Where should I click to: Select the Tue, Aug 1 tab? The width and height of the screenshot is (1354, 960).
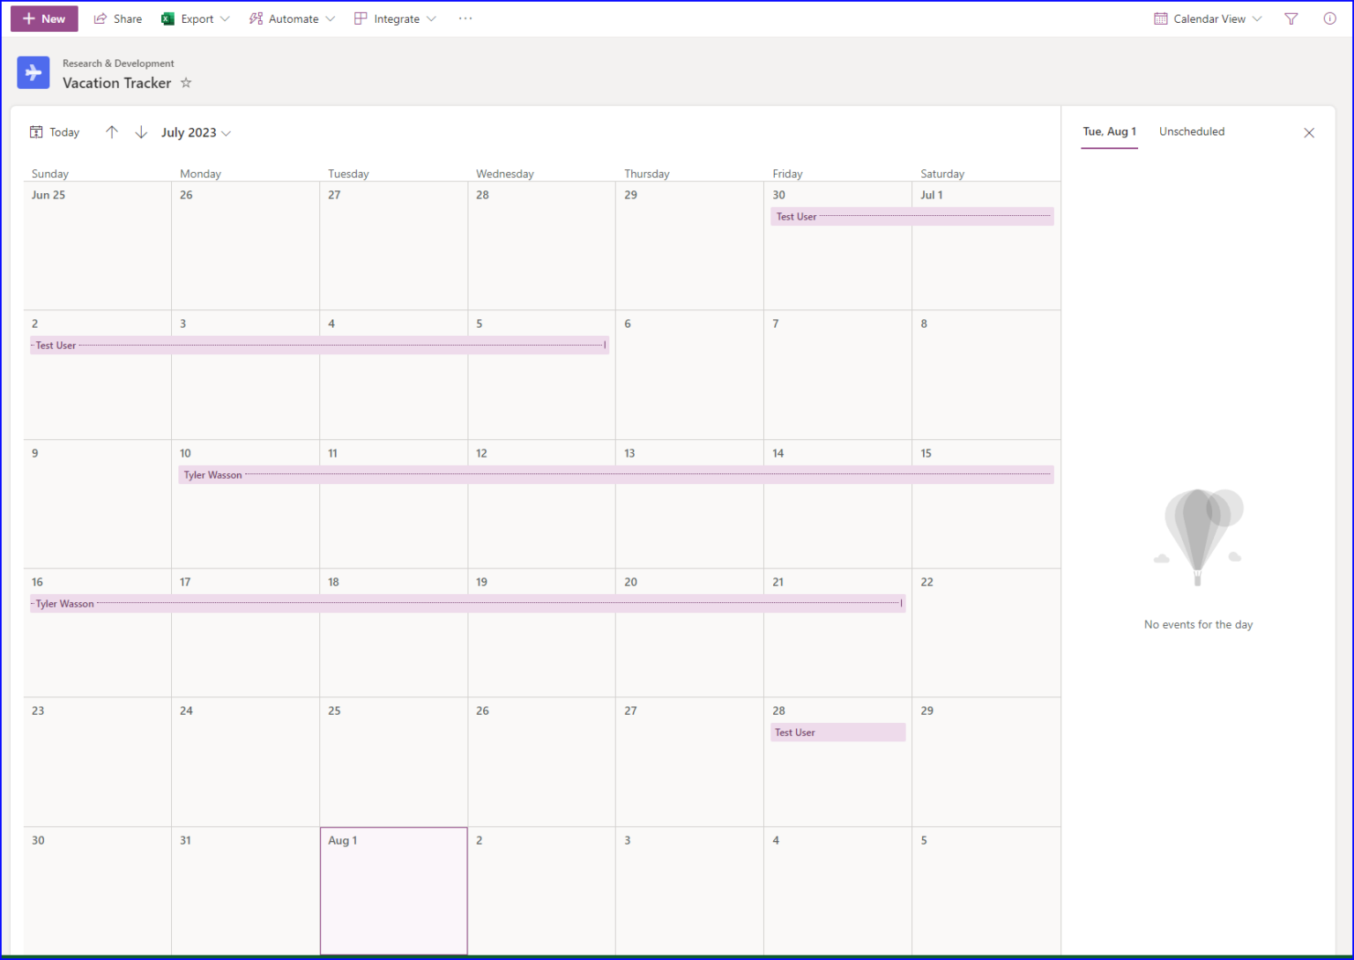pyautogui.click(x=1109, y=131)
